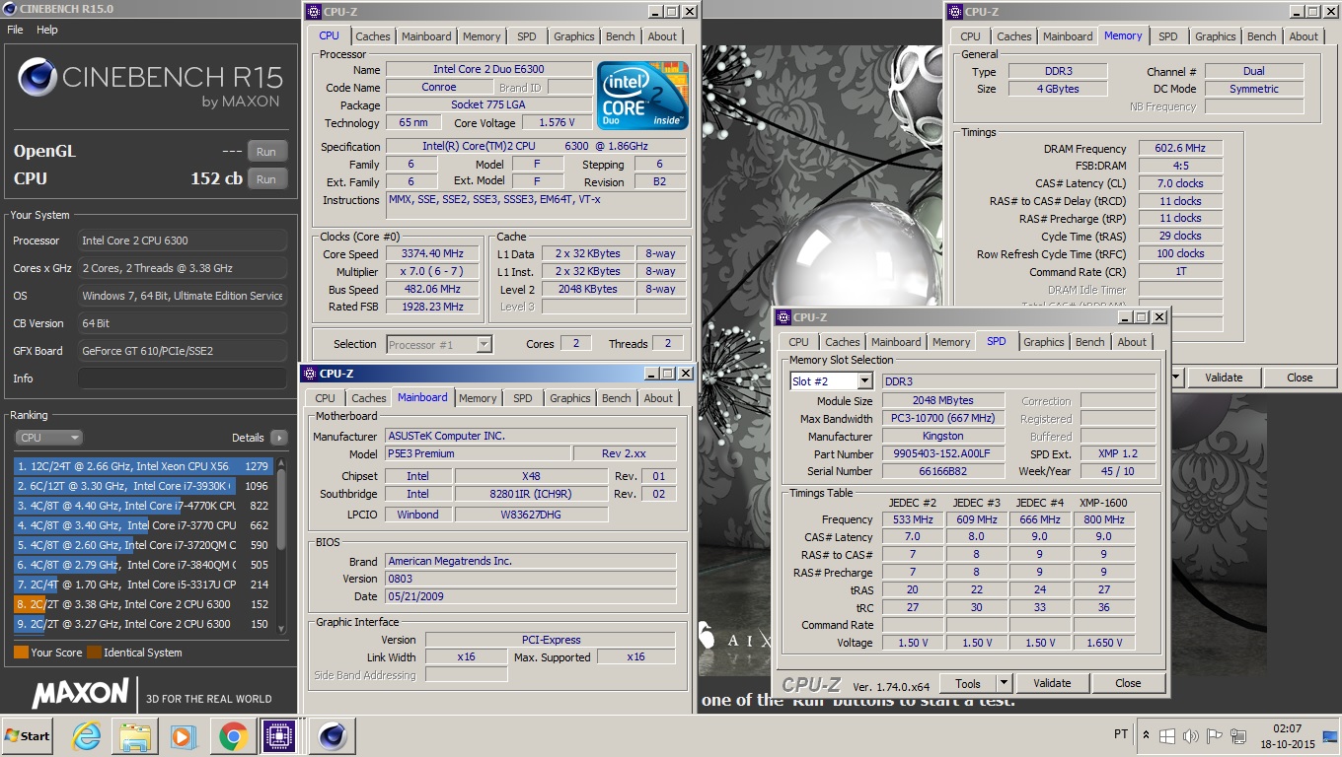Image resolution: width=1342 pixels, height=757 pixels.
Task: Open Mainboard tab in Memory CPU-Z window
Action: 1068,36
